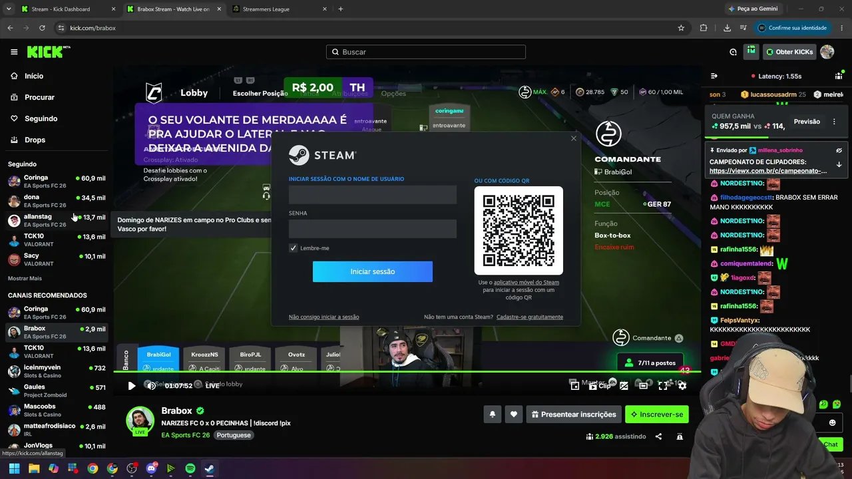Open the Previsão prediction button

[807, 122]
